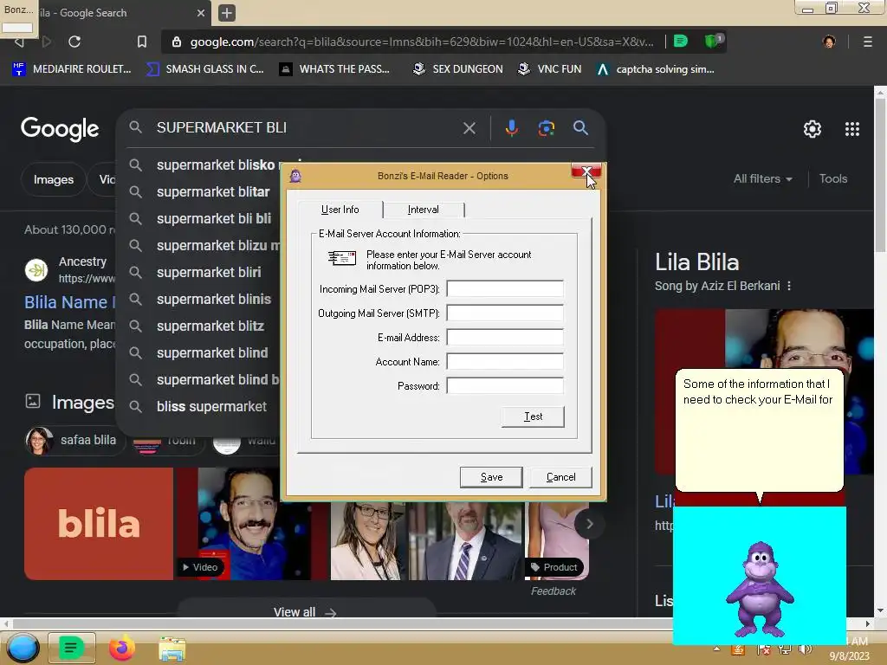Click the green shield extension icon
The height and width of the screenshot is (665, 887).
coord(713,41)
